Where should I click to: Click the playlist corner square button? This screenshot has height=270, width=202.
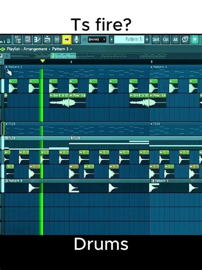click(1, 56)
